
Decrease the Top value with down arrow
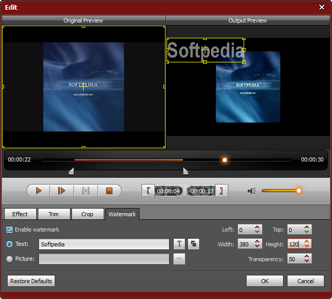tap(306, 232)
